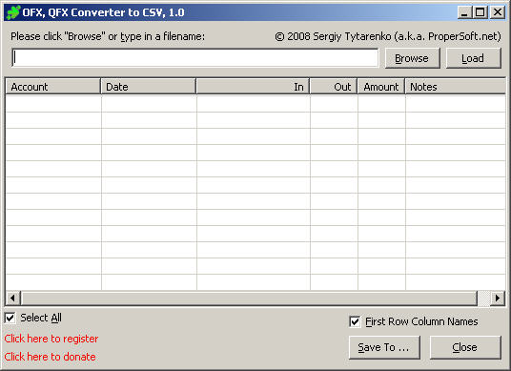This screenshot has width=511, height=371.
Task: Open the Browse file dialog
Action: click(x=412, y=58)
